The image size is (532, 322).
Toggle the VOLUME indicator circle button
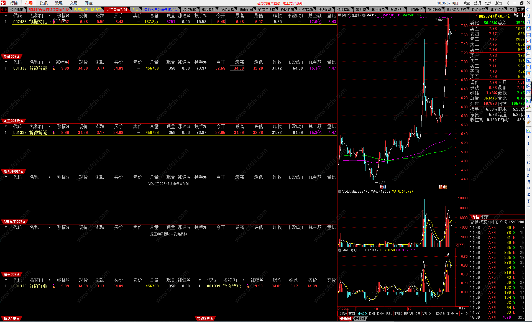pos(340,191)
